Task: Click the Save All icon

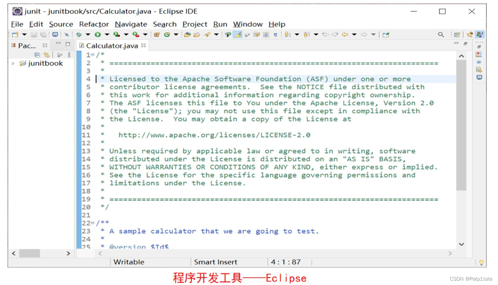Action: [x=43, y=35]
